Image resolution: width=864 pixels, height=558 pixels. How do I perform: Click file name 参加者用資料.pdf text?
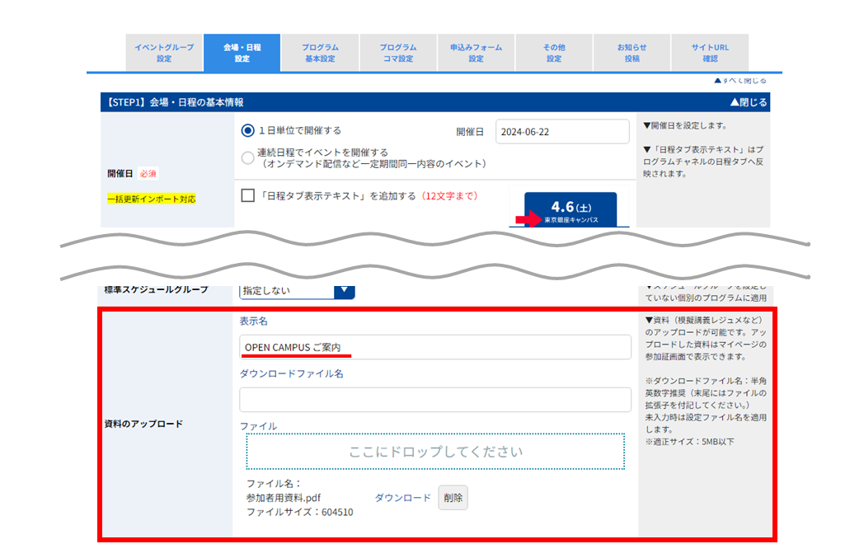[284, 498]
